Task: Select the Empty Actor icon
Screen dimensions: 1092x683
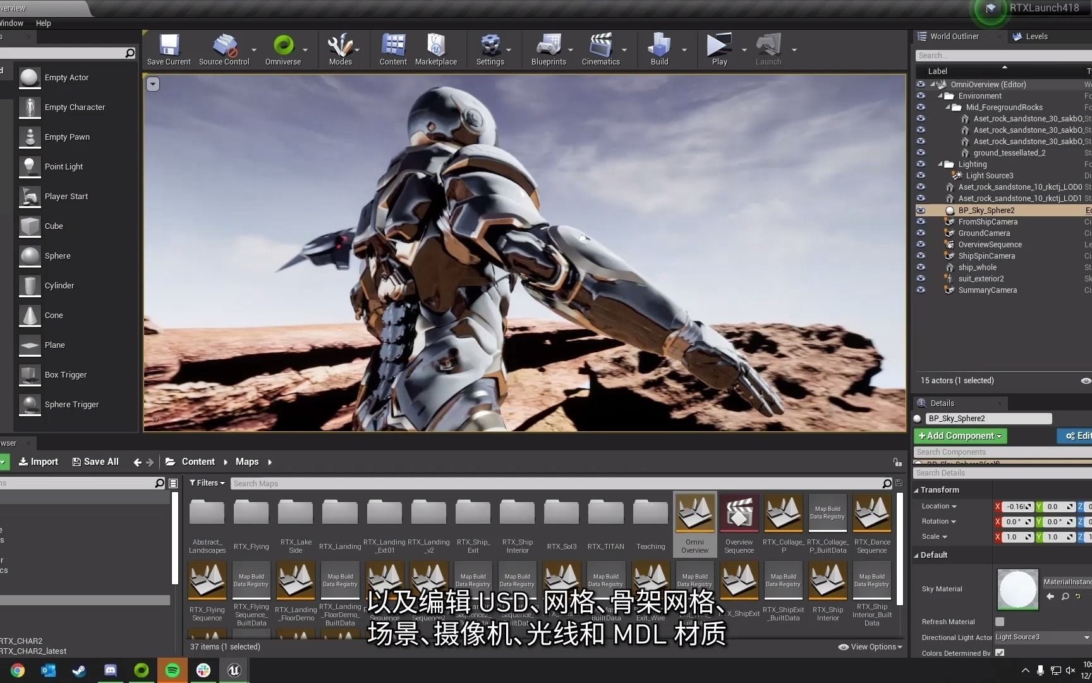Action: [x=29, y=78]
